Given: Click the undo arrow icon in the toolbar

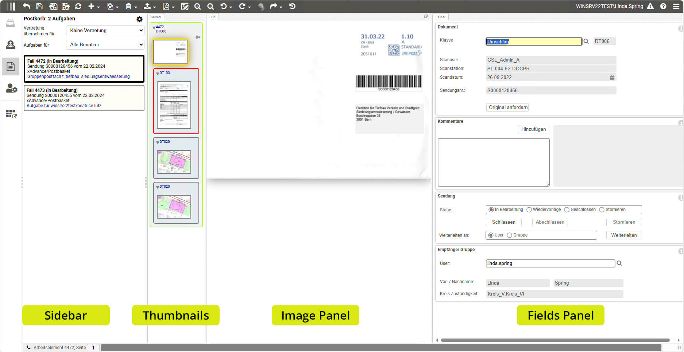Looking at the screenshot, I should (26, 6).
